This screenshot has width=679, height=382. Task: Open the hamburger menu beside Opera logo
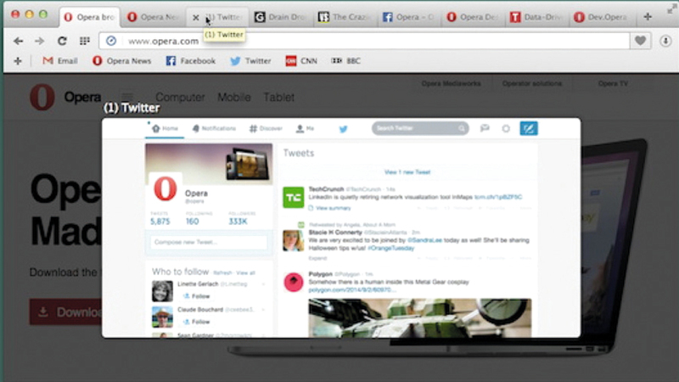point(127,97)
